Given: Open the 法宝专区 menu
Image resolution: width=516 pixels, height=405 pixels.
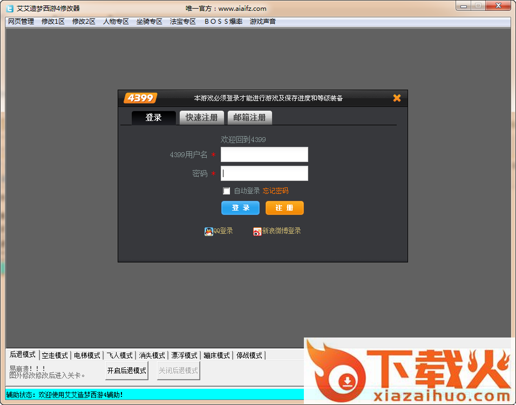Looking at the screenshot, I should [183, 22].
